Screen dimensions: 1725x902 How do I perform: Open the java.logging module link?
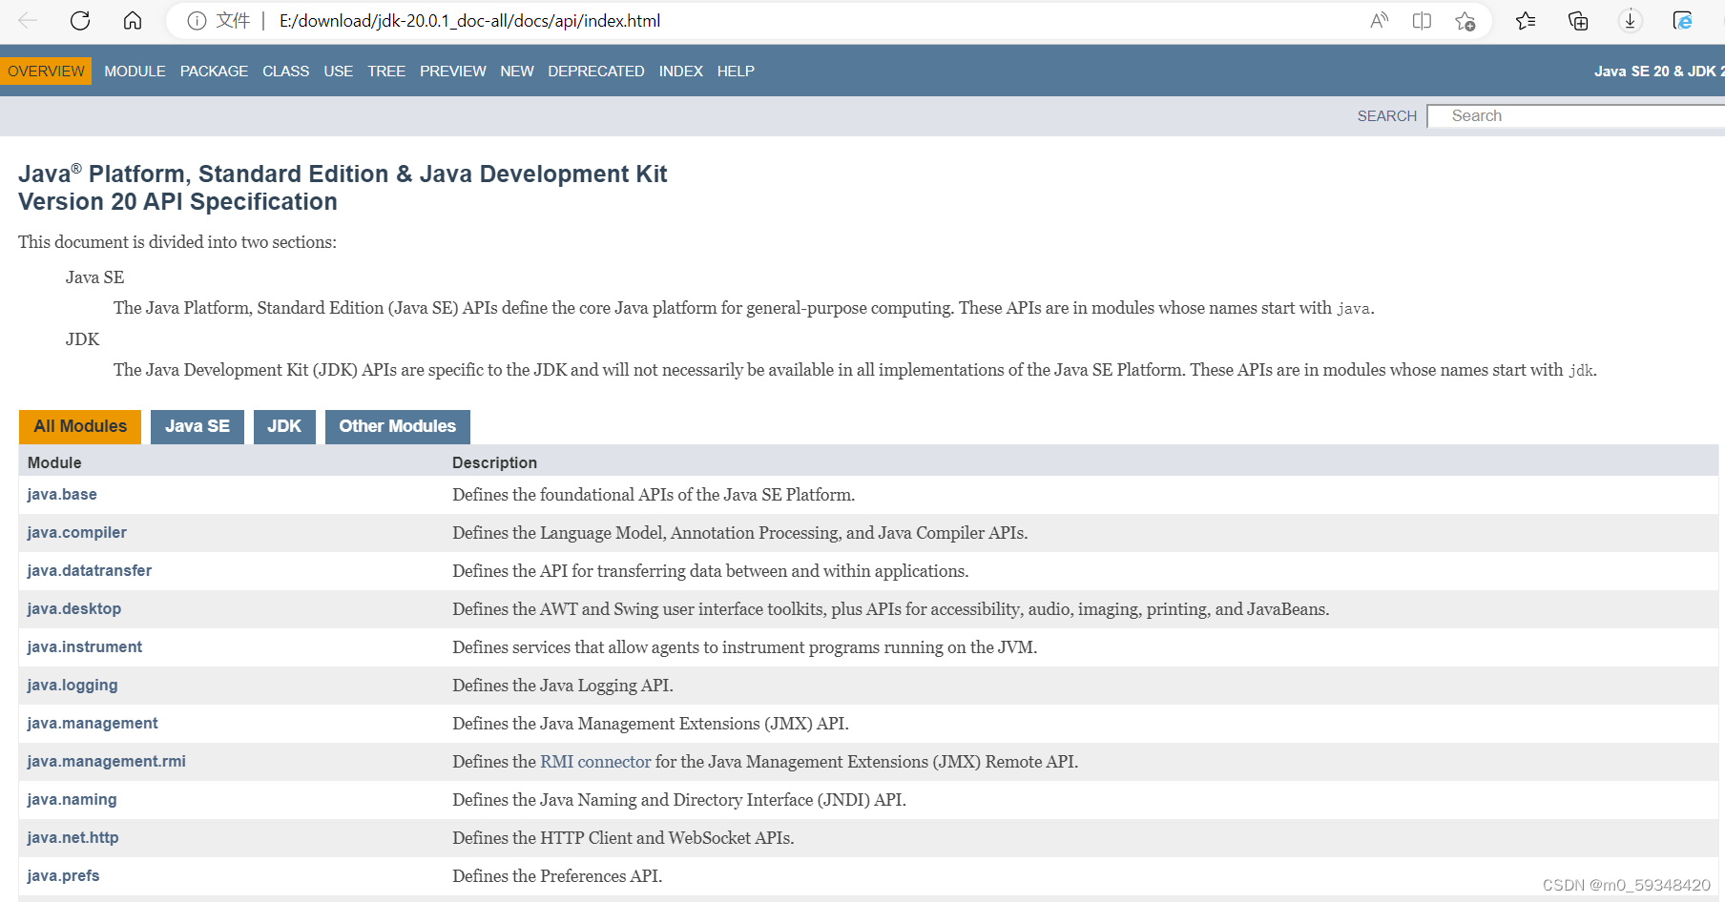click(73, 686)
